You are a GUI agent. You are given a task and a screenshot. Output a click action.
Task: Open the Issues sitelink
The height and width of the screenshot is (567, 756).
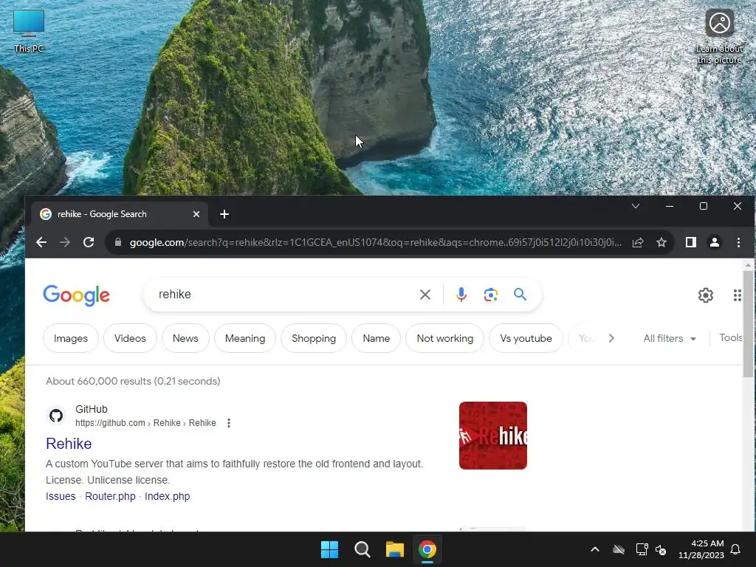click(61, 496)
